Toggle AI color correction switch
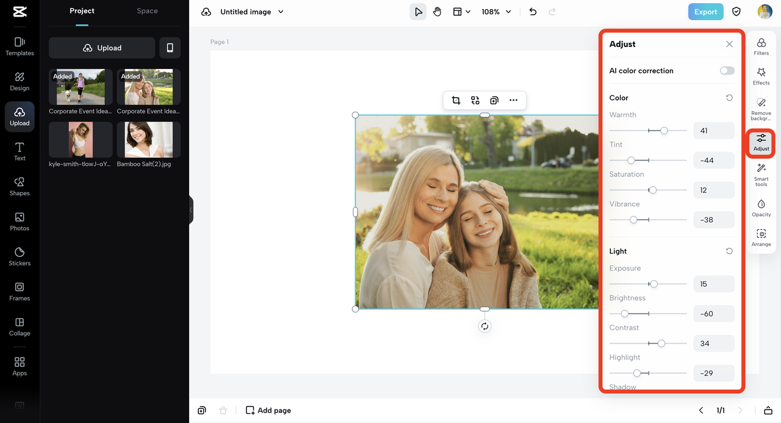The width and height of the screenshot is (781, 423). [727, 71]
